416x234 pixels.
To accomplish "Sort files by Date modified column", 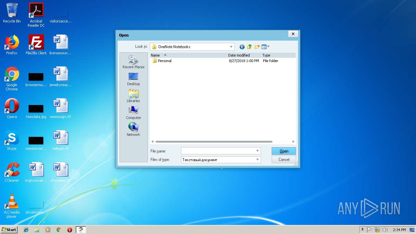I will (x=244, y=55).
